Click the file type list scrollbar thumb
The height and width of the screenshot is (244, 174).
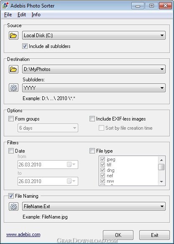pyautogui.click(x=161, y=167)
